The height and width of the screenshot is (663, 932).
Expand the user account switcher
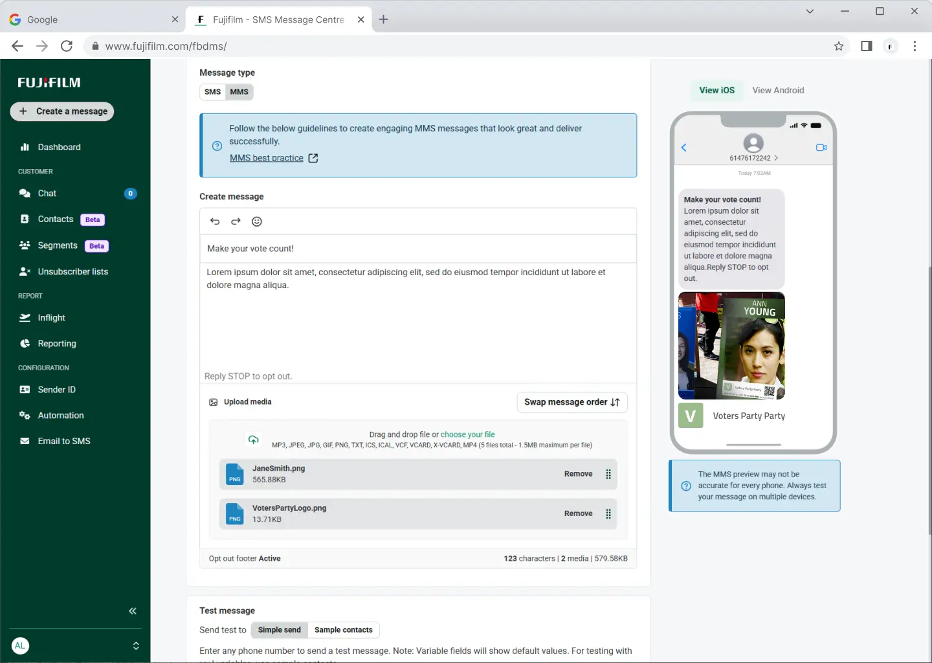pos(136,646)
